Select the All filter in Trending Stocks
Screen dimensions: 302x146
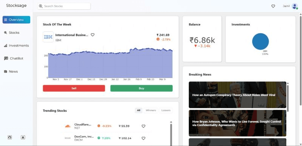pyautogui.click(x=139, y=110)
